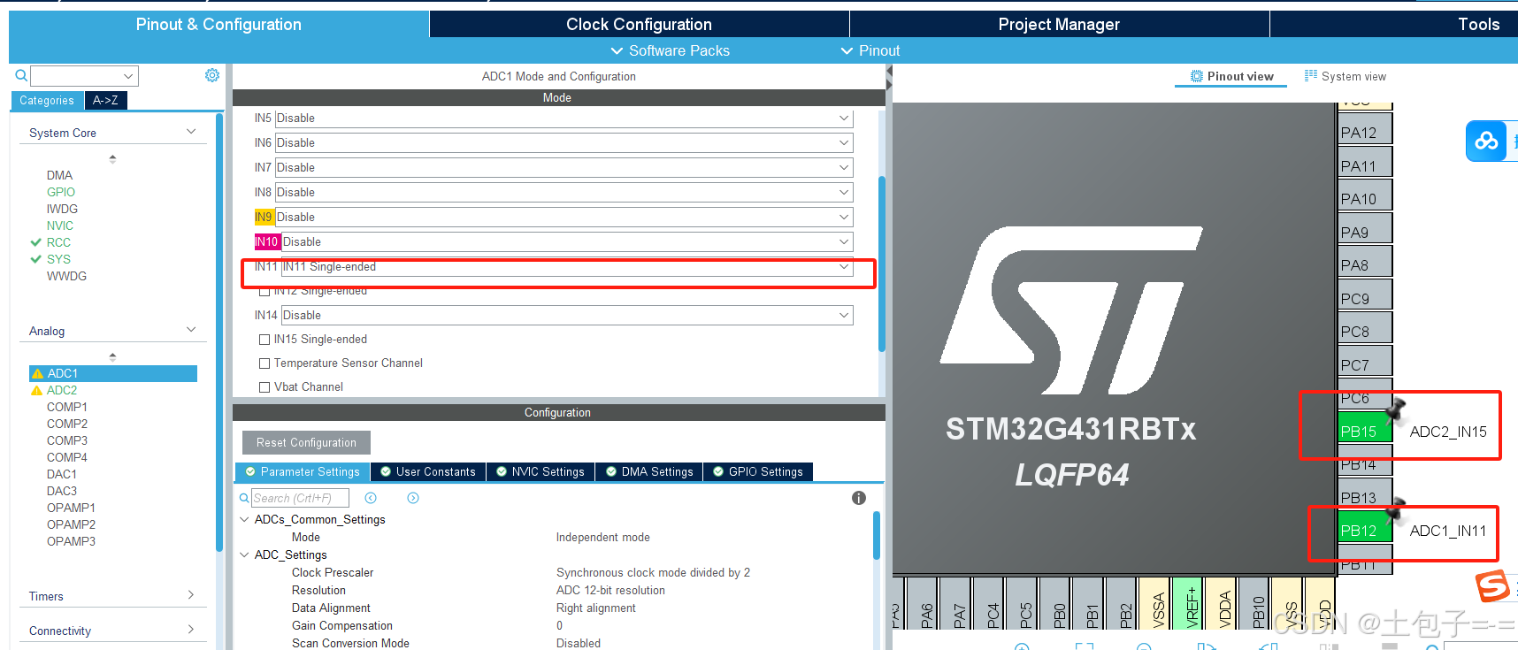Open the DMA Settings tab
The width and height of the screenshot is (1518, 650).
tap(649, 471)
